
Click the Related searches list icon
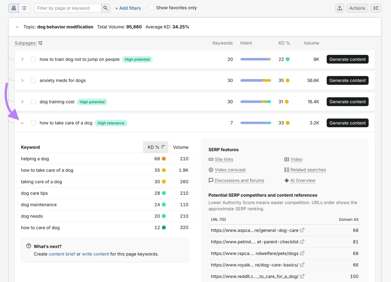pos(287,170)
